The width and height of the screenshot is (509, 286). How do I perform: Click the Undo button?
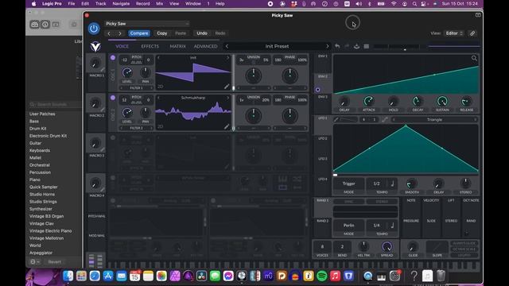pyautogui.click(x=202, y=33)
